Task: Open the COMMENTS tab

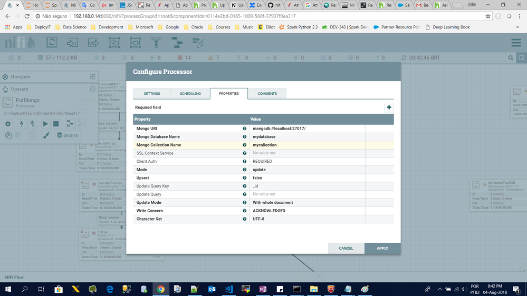Action: click(267, 94)
